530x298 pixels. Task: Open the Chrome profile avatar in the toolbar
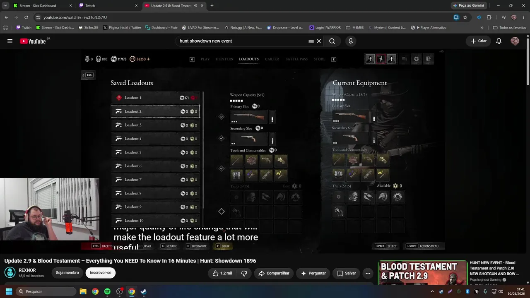click(x=514, y=17)
